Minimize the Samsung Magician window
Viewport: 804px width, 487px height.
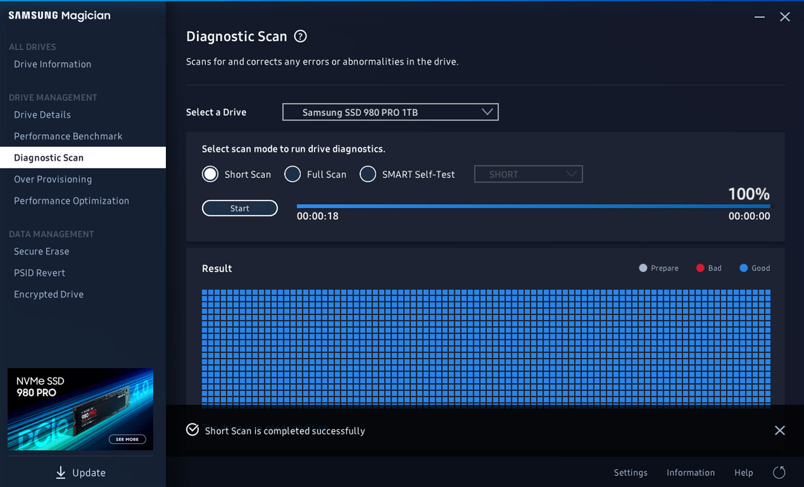pos(759,17)
